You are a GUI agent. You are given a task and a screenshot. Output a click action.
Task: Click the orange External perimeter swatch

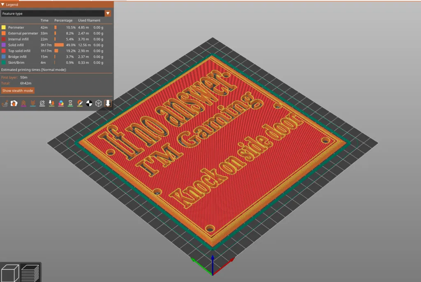4,33
